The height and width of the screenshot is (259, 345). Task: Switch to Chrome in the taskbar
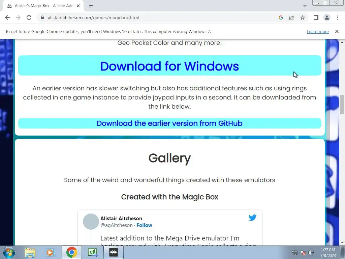(x=71, y=252)
